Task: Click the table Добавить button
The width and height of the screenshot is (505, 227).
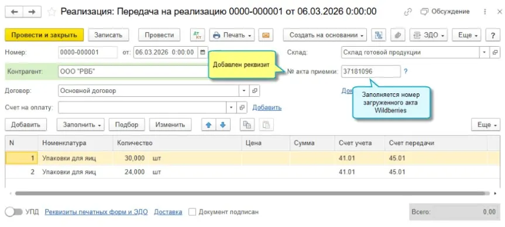Action: click(x=26, y=125)
